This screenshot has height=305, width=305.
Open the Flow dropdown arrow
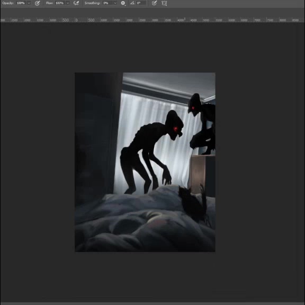click(68, 3)
